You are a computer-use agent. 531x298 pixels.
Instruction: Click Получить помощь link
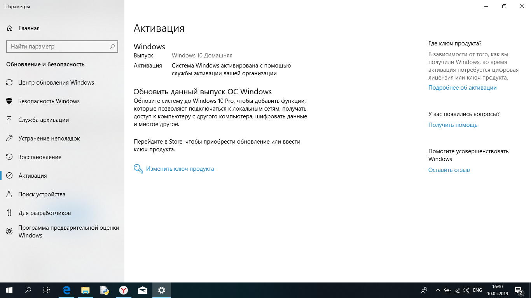[453, 125]
